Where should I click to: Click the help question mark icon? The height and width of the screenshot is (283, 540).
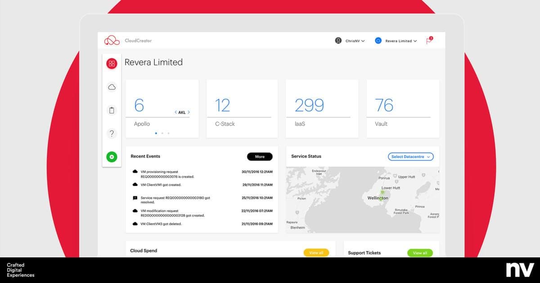(x=112, y=133)
